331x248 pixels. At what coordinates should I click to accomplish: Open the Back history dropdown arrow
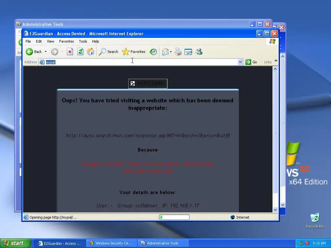[x=46, y=52]
